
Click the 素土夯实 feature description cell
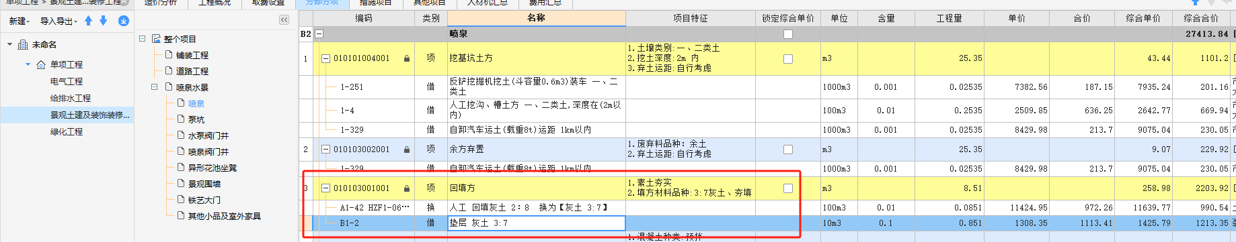tap(691, 188)
